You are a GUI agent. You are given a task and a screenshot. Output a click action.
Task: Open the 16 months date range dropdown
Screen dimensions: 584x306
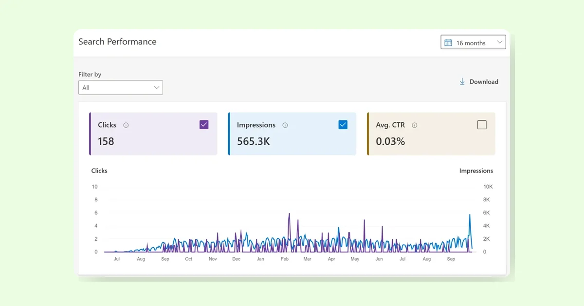pyautogui.click(x=473, y=42)
